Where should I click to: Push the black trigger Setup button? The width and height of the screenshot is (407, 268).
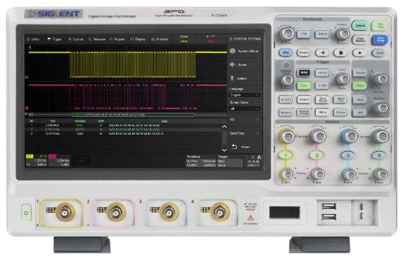pos(304,73)
